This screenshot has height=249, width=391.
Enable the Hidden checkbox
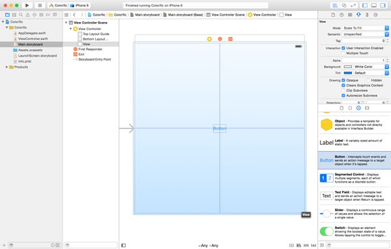tap(368, 80)
